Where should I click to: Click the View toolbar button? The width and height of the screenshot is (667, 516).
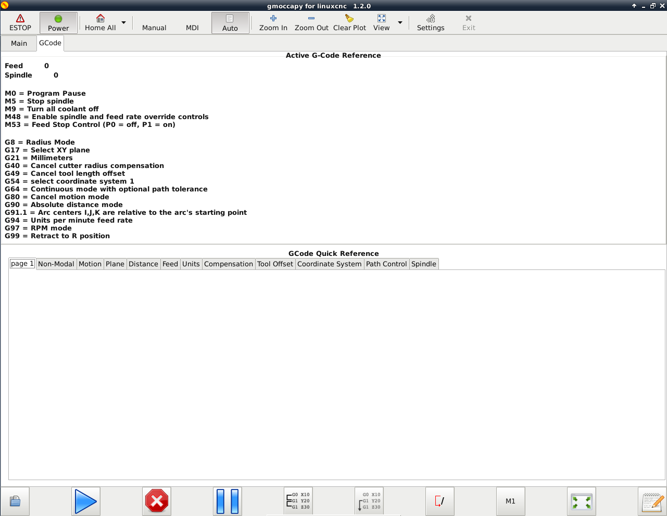coord(382,23)
